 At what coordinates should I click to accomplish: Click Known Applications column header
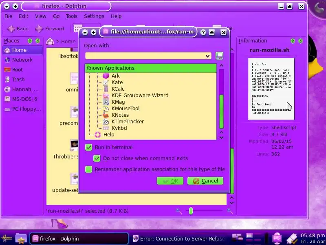click(x=151, y=68)
